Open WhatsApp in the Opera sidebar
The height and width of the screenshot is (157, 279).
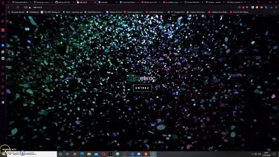[x=3, y=52]
